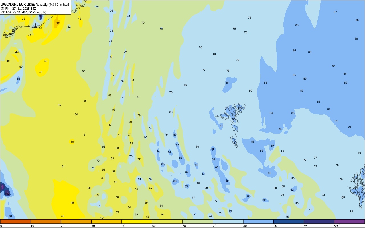Viewport: 365px width, 228px height.
Task: Click the humidity value 67 on the map
Action: pos(138,97)
